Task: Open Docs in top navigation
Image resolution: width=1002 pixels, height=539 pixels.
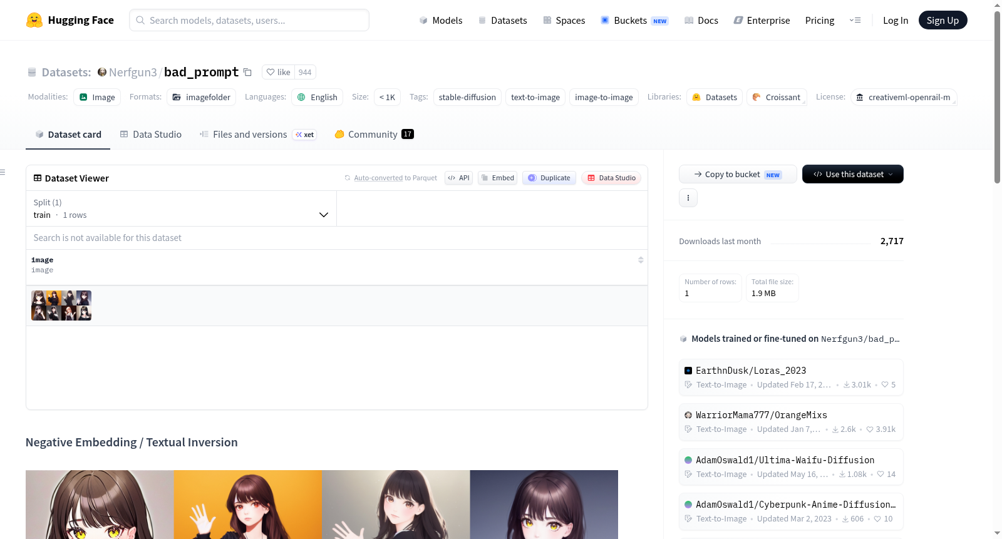Action: click(701, 20)
